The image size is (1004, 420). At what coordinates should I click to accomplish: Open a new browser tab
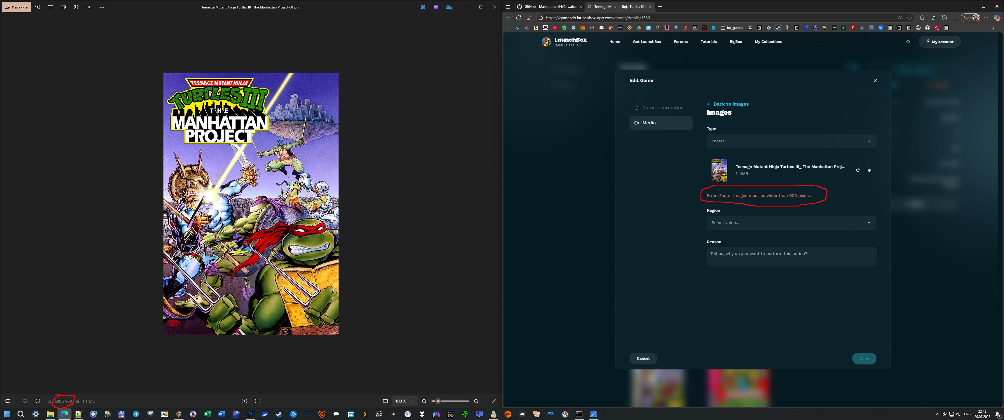coord(660,7)
